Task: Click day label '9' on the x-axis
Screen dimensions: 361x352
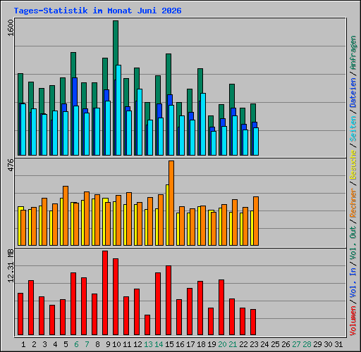Action: pos(108,344)
